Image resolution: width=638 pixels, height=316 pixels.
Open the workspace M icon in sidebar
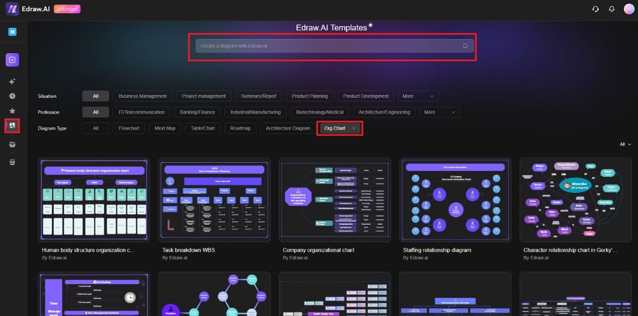(12, 32)
